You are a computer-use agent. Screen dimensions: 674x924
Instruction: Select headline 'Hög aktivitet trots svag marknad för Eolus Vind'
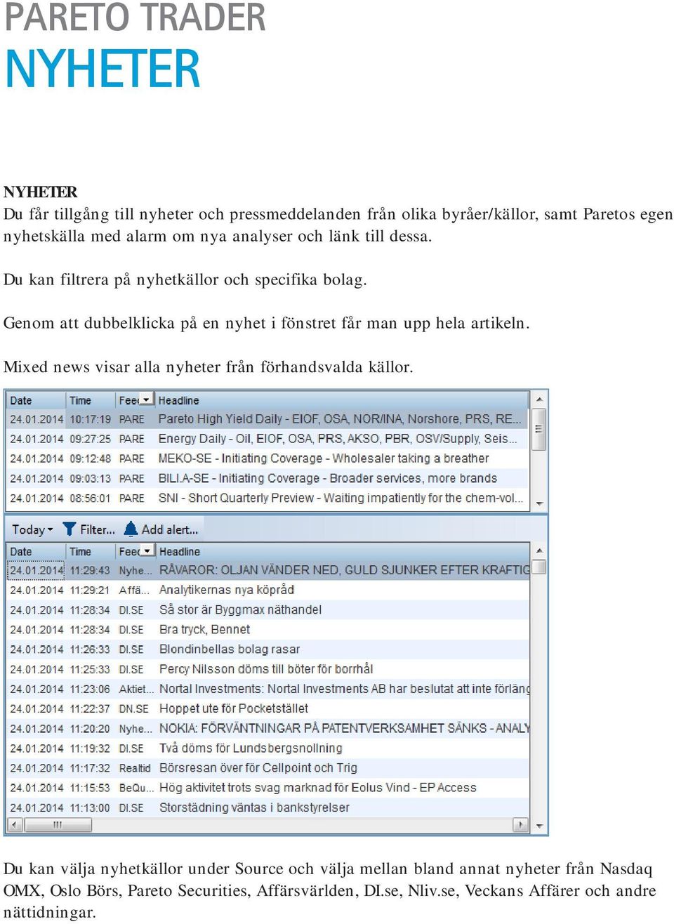click(317, 788)
